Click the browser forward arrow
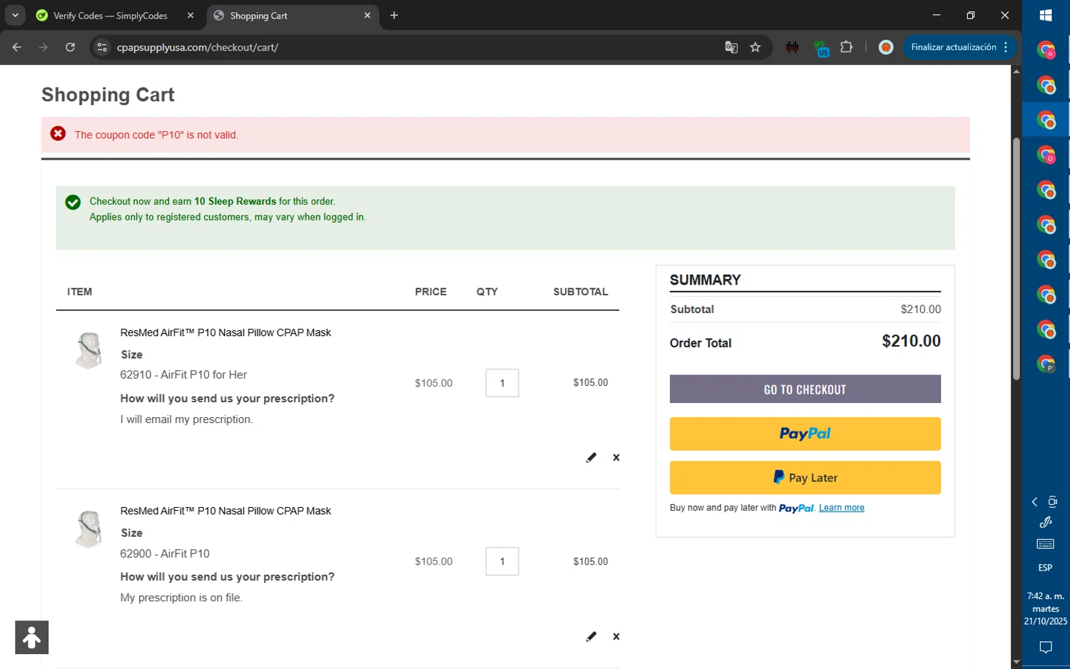Image resolution: width=1070 pixels, height=669 pixels. (44, 47)
